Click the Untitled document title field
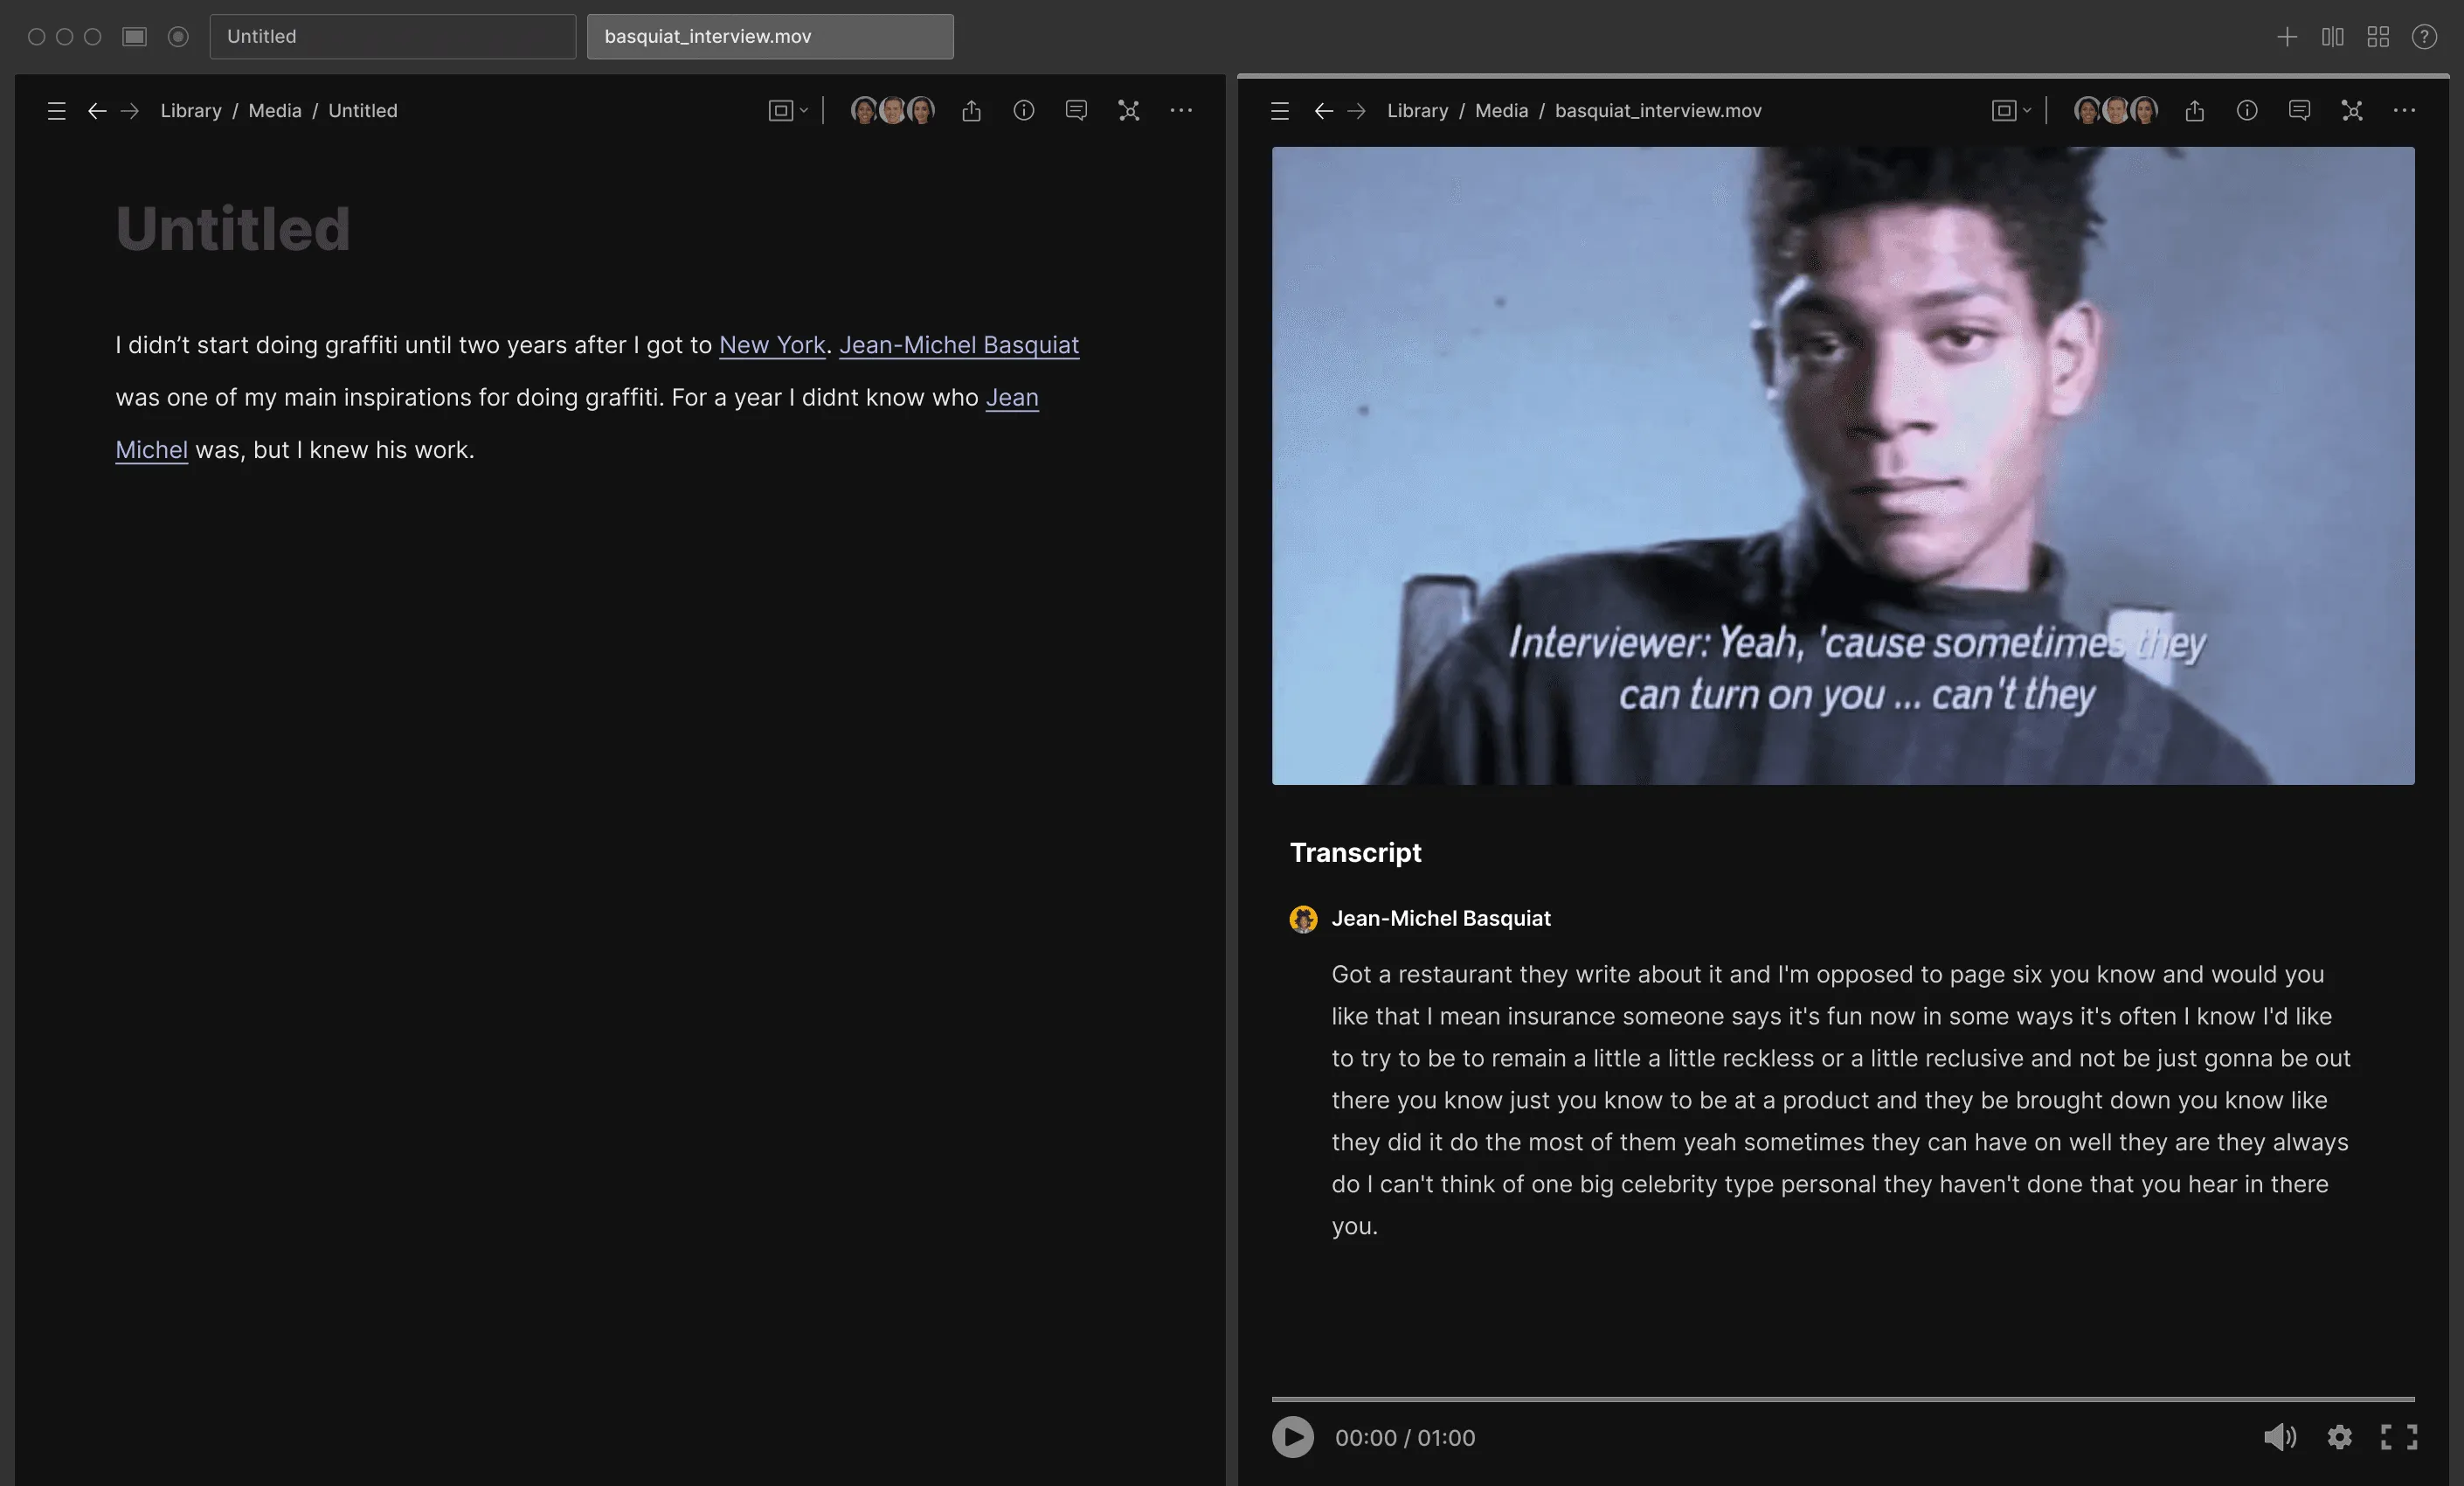The height and width of the screenshot is (1486, 2464). click(x=233, y=229)
